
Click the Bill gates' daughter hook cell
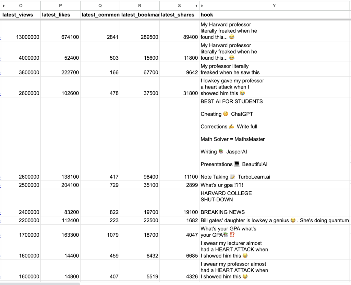274,220
